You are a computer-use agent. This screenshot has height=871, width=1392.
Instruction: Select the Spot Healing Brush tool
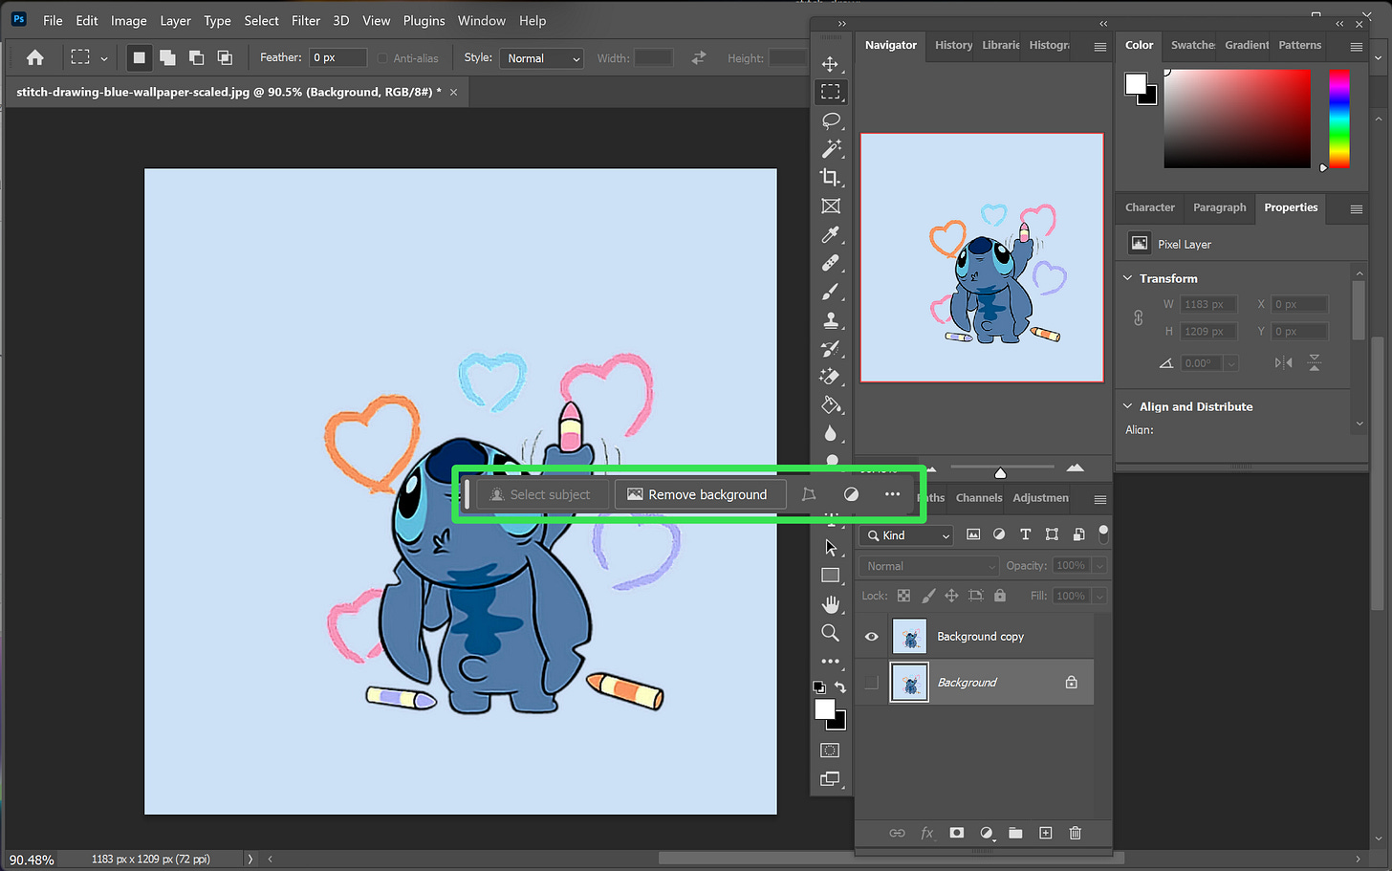pos(830,263)
